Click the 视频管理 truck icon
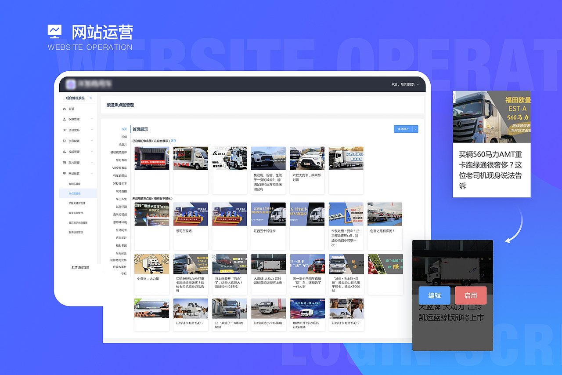This screenshot has height=375, width=562. 65,152
